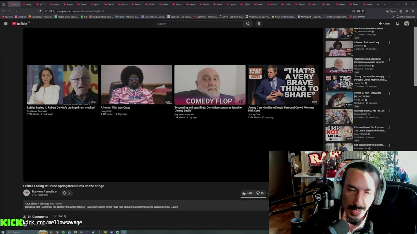This screenshot has width=417, height=234.
Task: Click the Create button
Action: click(384, 24)
